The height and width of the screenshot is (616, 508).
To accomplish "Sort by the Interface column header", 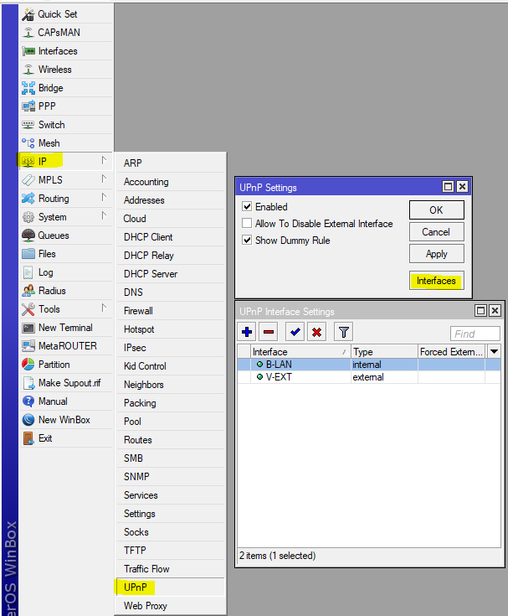I will (300, 352).
